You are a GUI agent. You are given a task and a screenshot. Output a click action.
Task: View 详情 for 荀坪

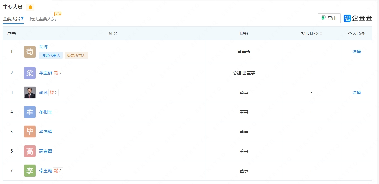click(x=356, y=52)
